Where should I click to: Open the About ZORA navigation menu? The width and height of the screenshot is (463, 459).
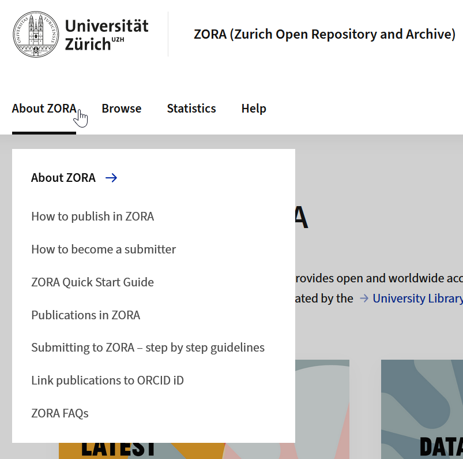click(x=44, y=109)
